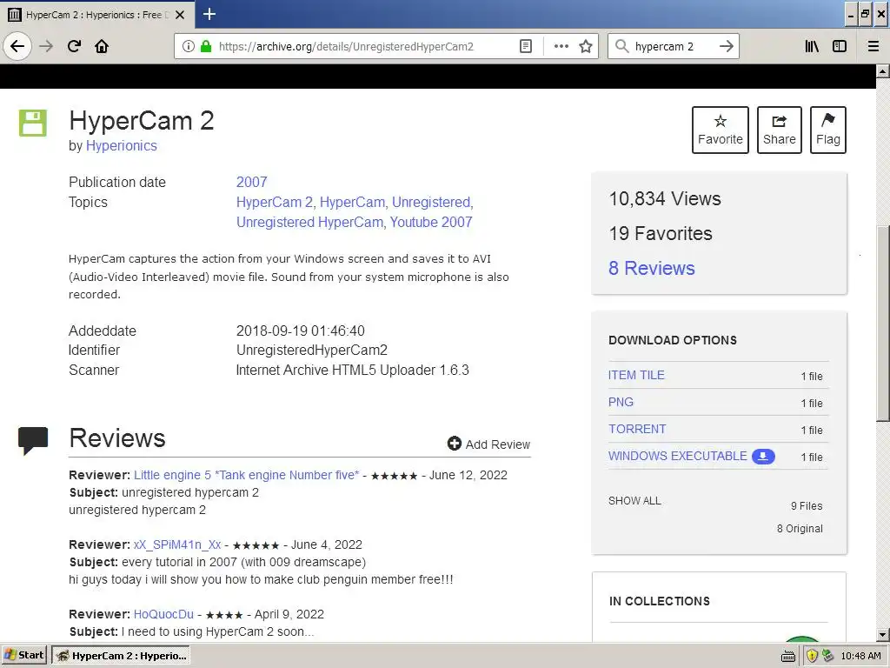Click the green floppy disk software icon

pos(33,123)
